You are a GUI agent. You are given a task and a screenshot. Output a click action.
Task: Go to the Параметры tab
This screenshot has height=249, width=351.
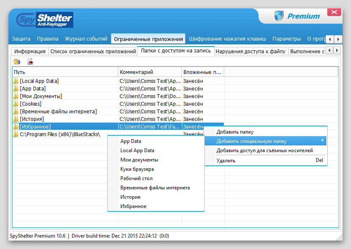pos(287,39)
